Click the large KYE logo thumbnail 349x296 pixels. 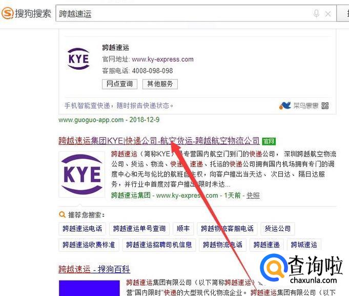81,174
